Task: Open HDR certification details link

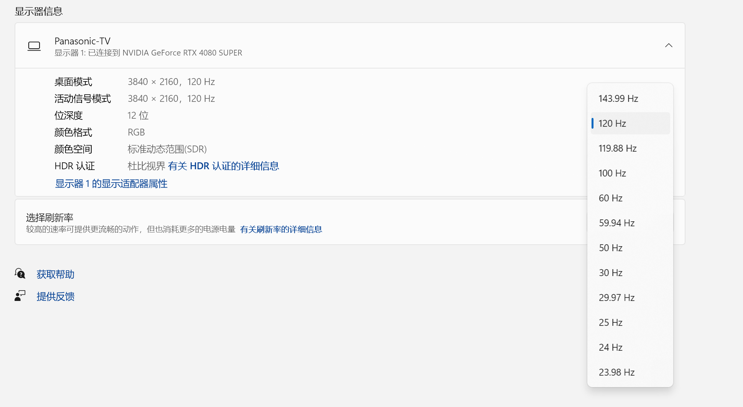Action: [x=223, y=166]
